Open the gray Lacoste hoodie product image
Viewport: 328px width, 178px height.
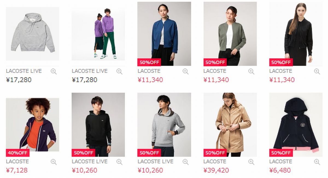(33, 34)
